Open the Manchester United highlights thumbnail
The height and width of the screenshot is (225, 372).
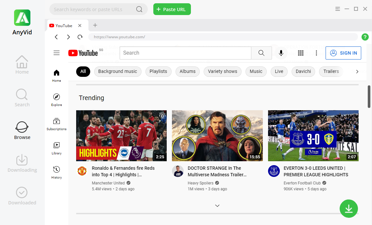(x=122, y=135)
